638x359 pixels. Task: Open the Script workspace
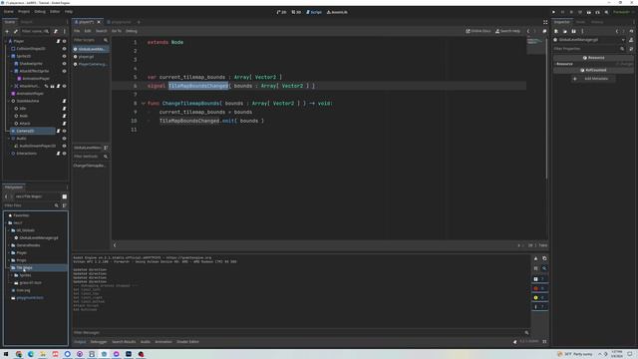point(314,12)
